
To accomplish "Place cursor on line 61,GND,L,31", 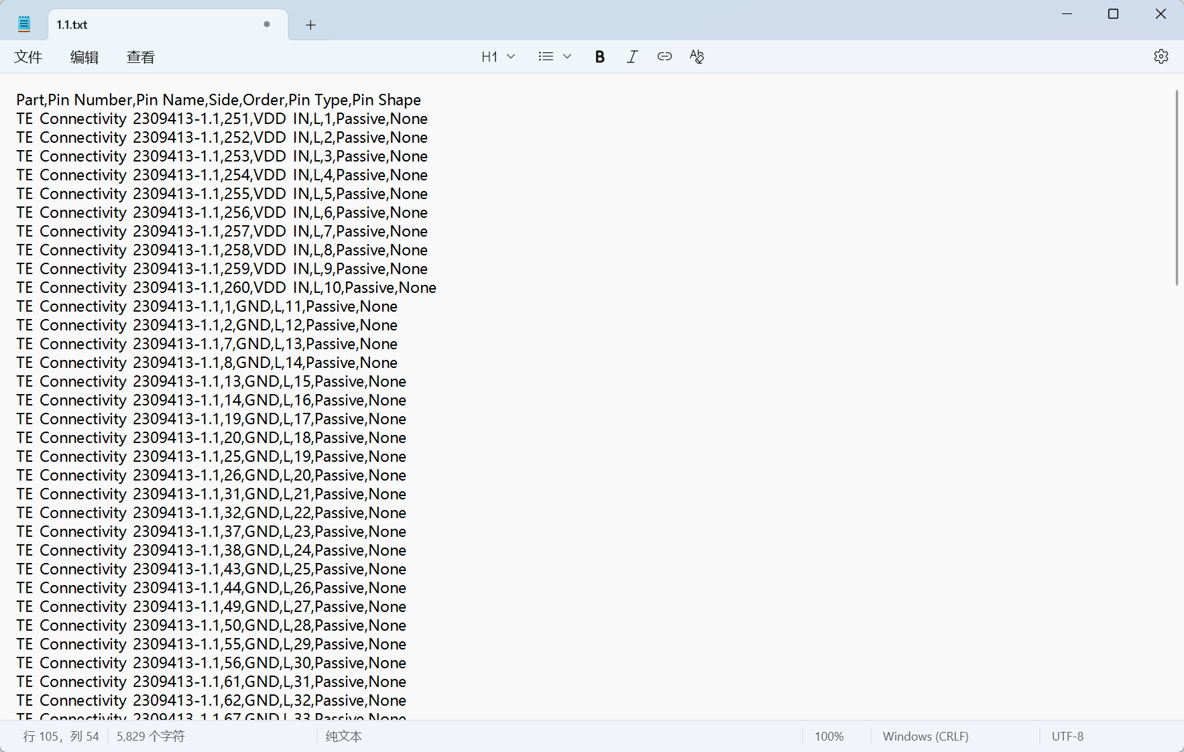I will (211, 682).
